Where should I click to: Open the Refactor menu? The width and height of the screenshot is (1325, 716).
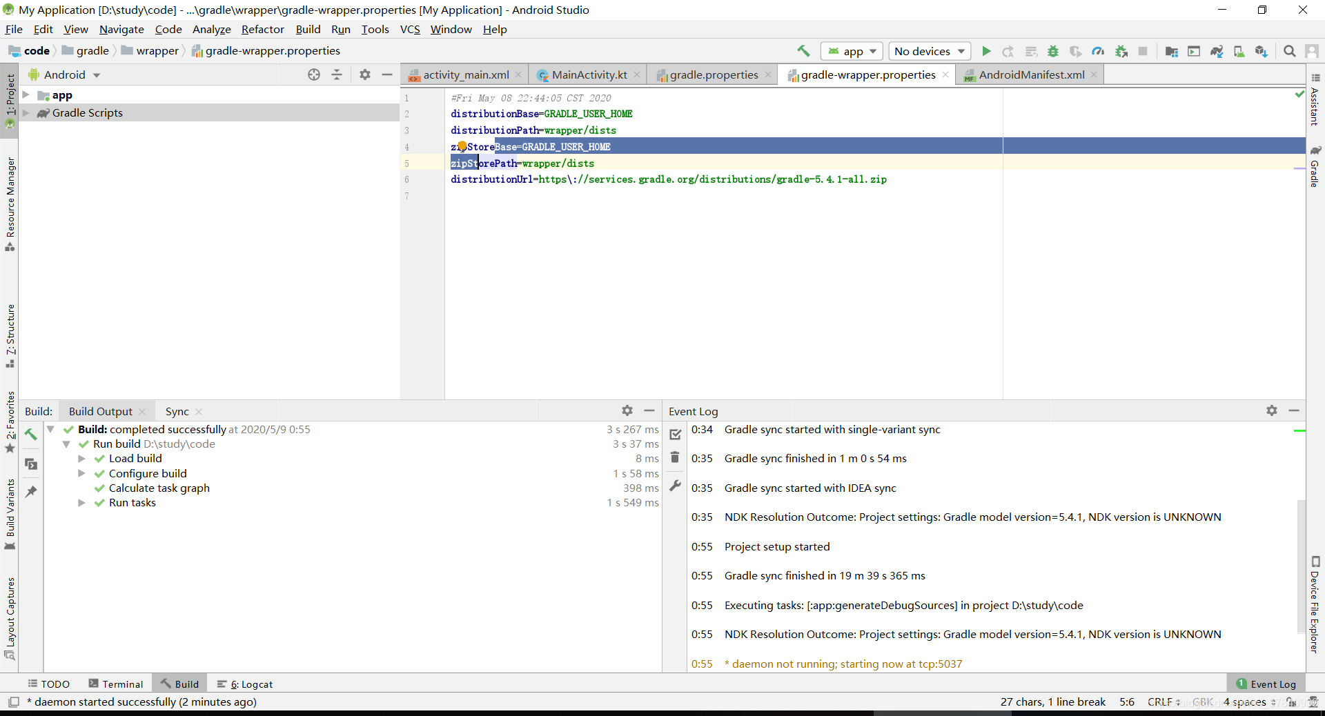point(262,29)
